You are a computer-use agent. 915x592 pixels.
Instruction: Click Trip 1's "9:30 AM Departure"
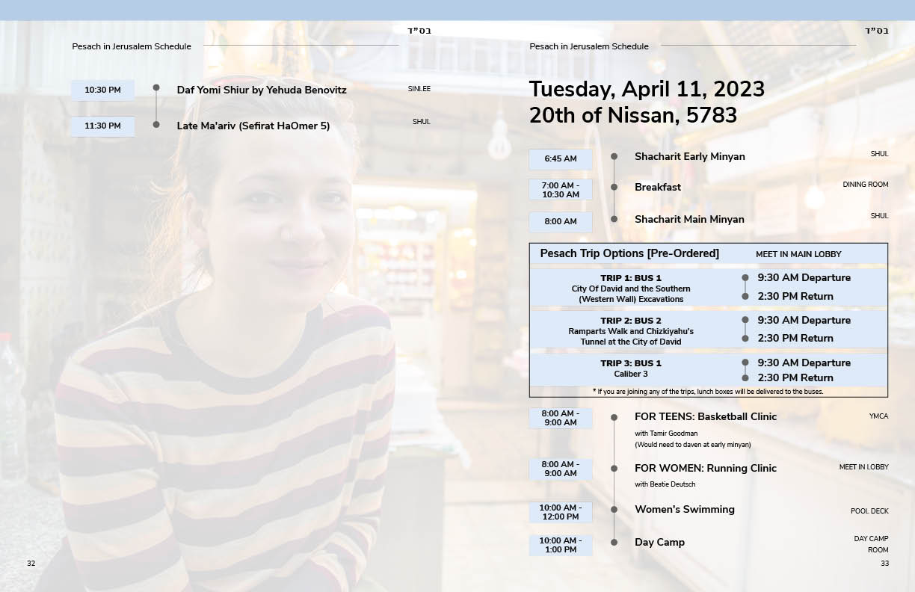coord(804,277)
